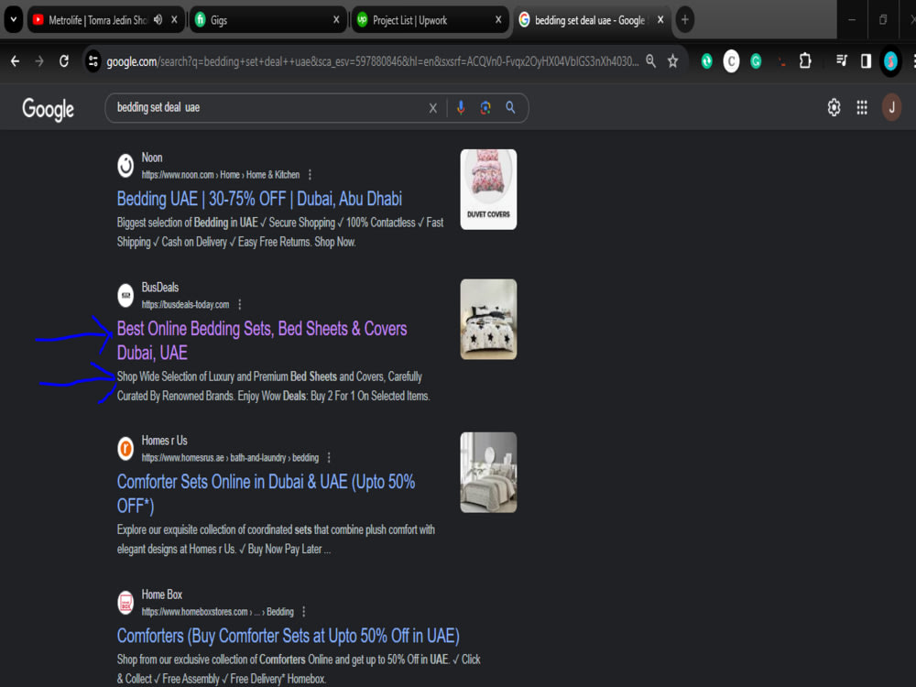This screenshot has height=687, width=916.
Task: Open Home Box result options menu
Action: tap(304, 612)
